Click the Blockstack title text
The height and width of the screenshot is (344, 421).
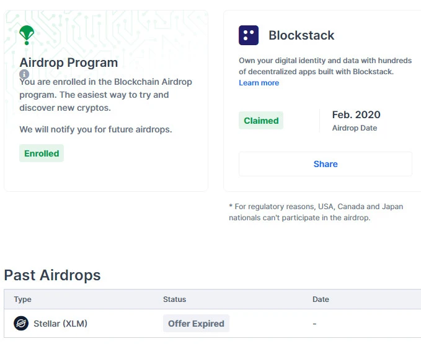pos(301,35)
